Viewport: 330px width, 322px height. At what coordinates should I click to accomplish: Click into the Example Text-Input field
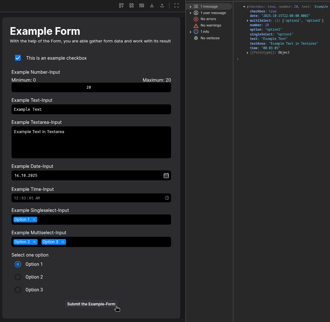pyautogui.click(x=91, y=109)
